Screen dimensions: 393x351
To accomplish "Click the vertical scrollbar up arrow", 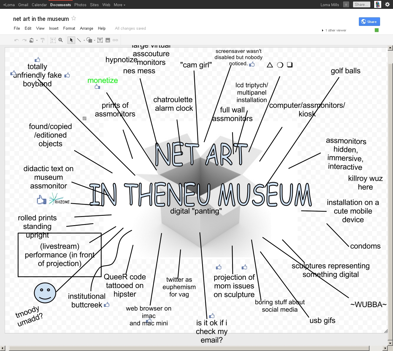I will (x=390, y=48).
